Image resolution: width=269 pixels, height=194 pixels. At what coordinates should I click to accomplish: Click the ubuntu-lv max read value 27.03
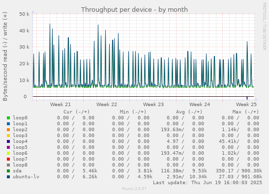click(226, 177)
